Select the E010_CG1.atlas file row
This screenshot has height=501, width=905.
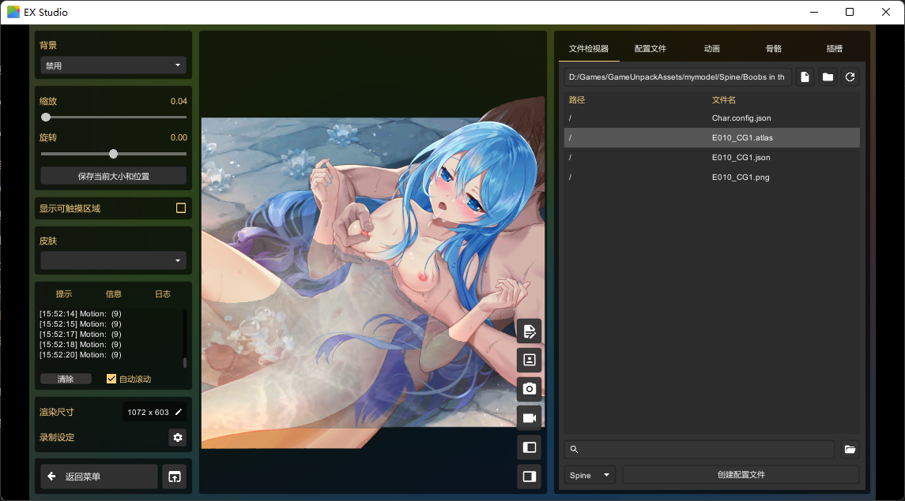pos(711,137)
